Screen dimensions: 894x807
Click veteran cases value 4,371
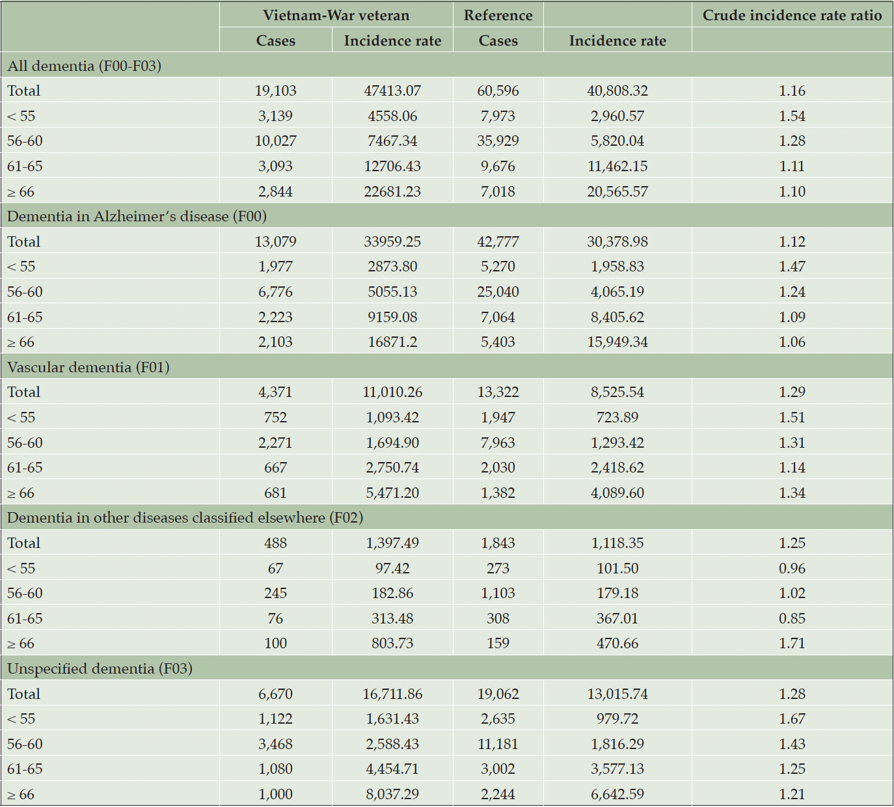point(275,392)
